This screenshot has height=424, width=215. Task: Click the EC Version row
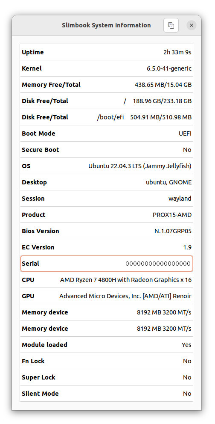coord(107,247)
